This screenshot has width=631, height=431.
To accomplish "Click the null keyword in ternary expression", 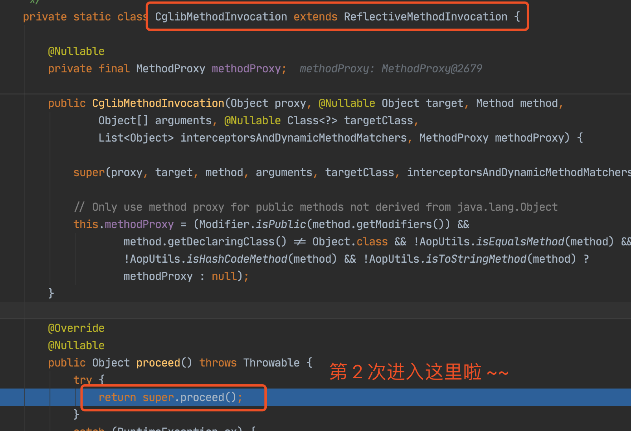I will (x=224, y=276).
